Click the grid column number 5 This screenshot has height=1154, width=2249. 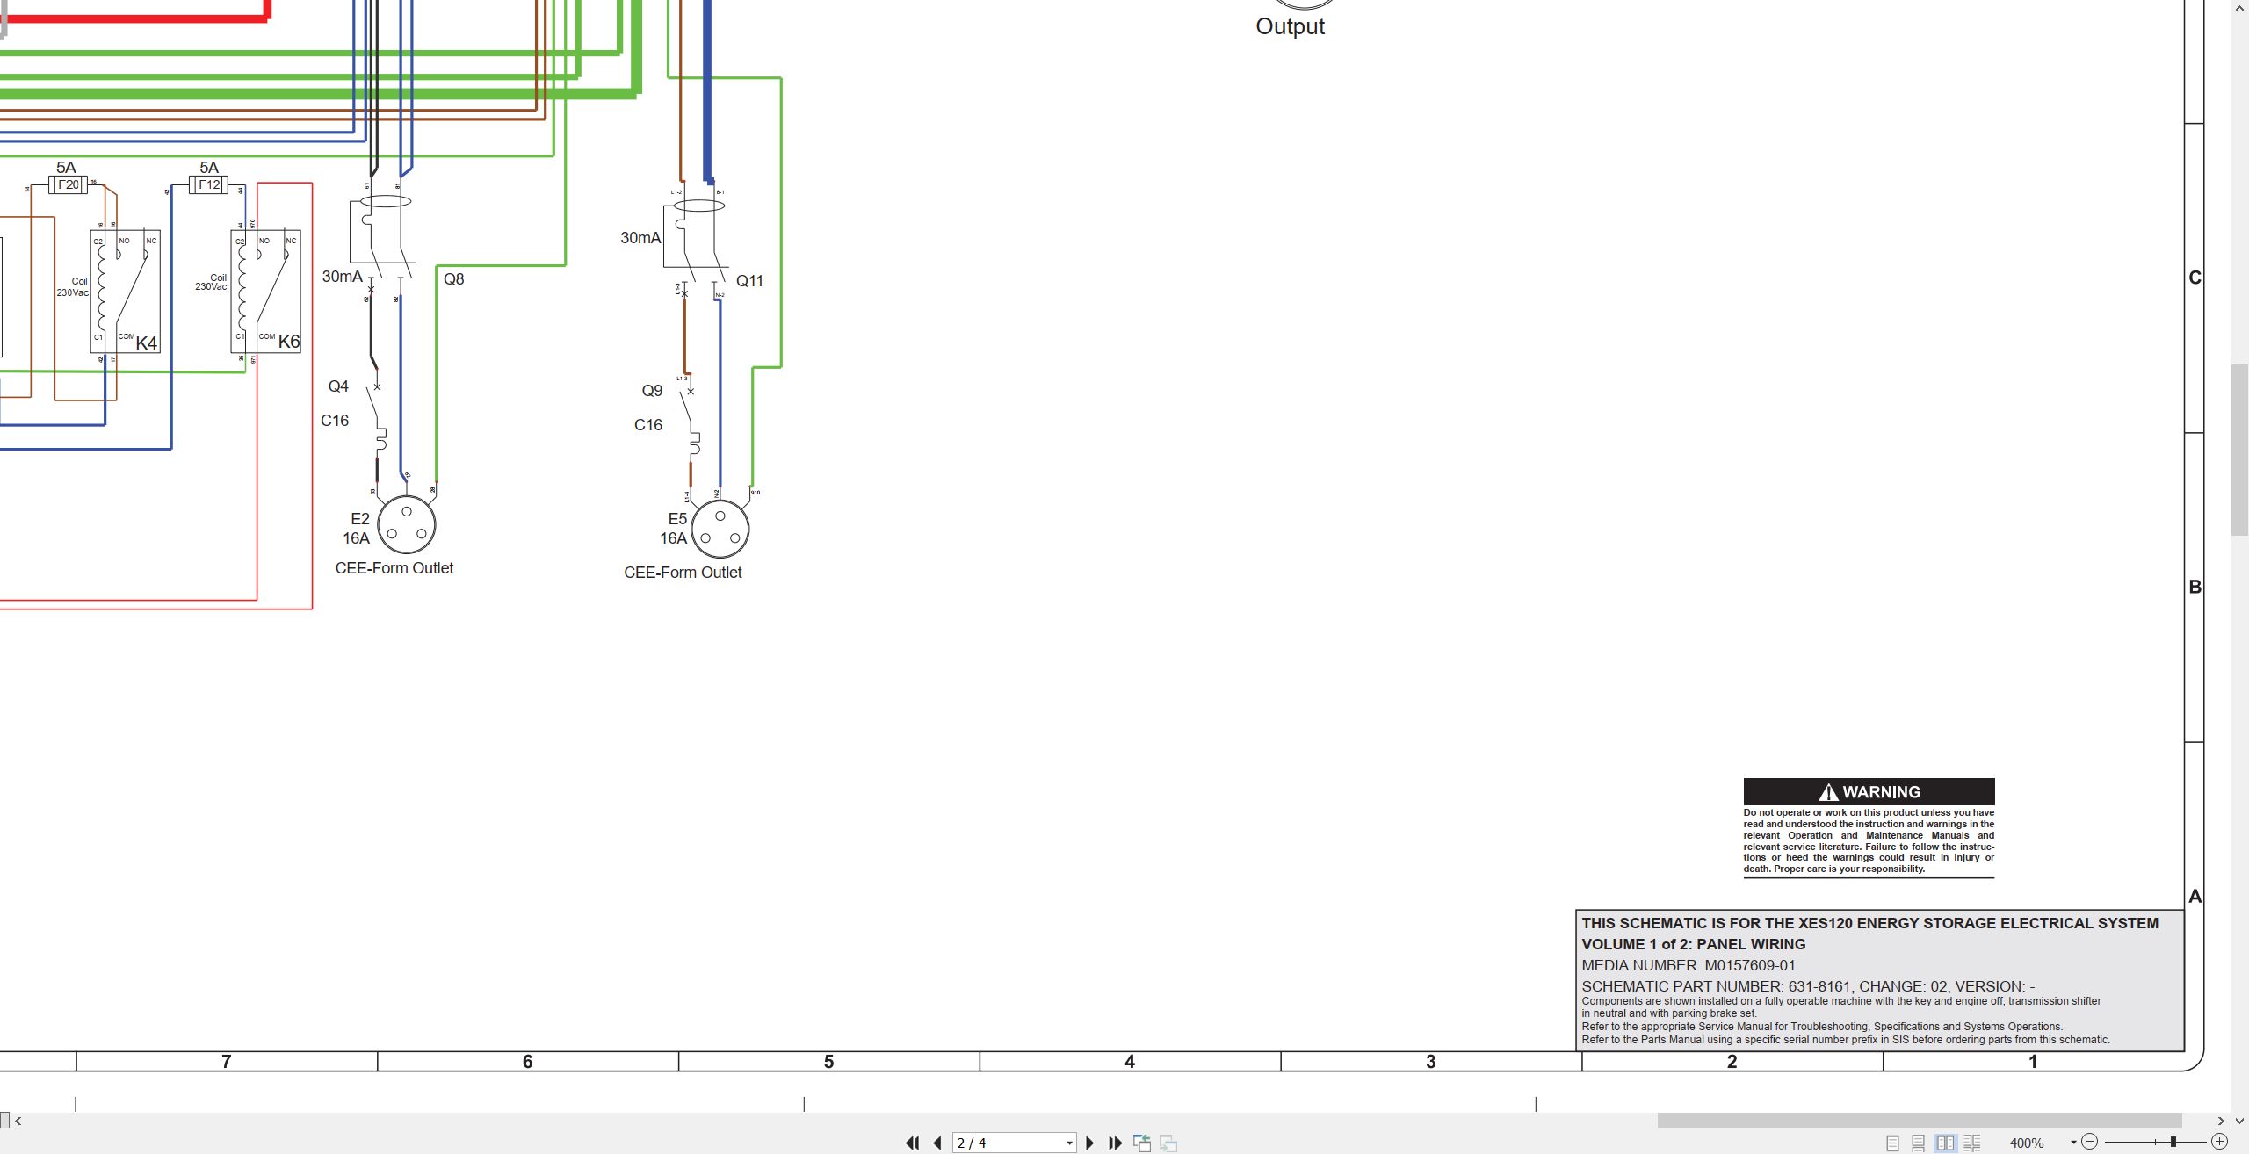point(828,1061)
